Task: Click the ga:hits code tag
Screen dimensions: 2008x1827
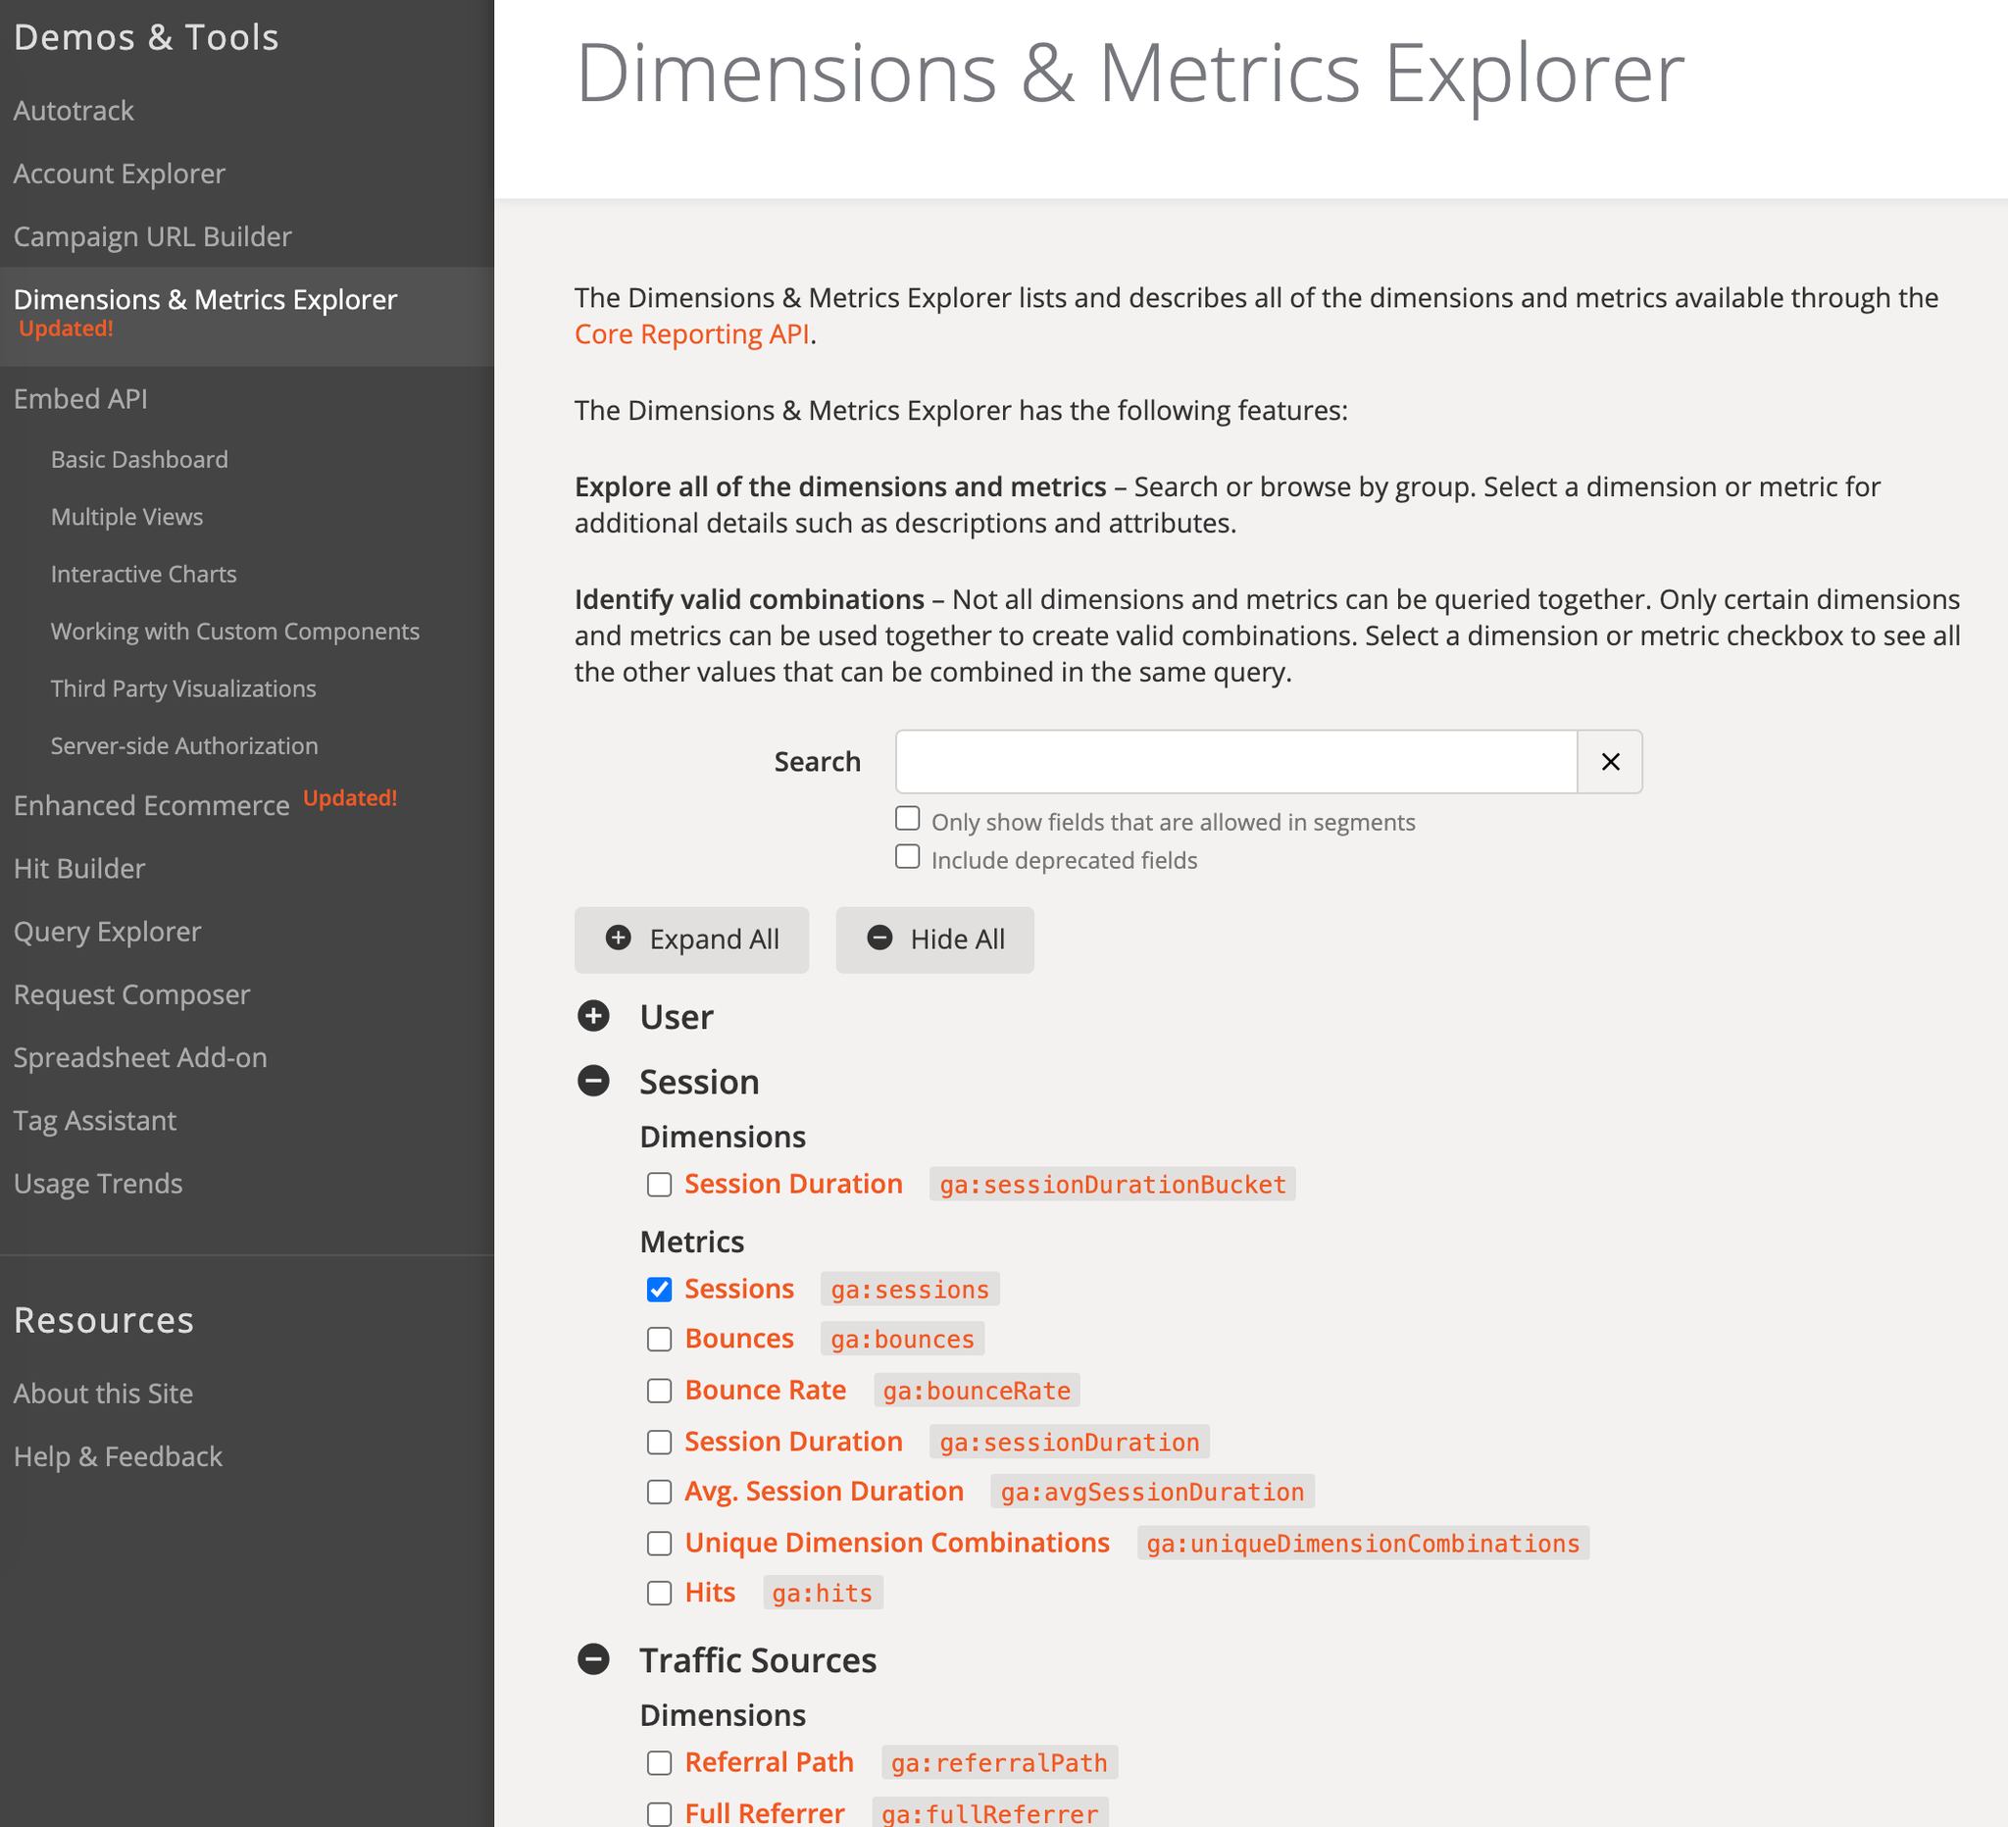Action: click(823, 1593)
